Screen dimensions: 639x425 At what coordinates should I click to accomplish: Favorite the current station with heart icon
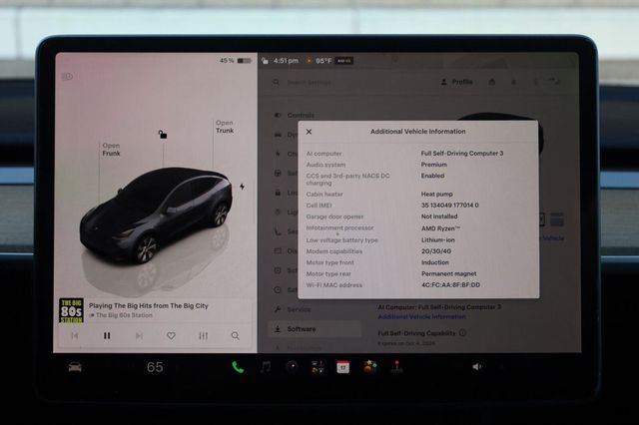coord(171,336)
